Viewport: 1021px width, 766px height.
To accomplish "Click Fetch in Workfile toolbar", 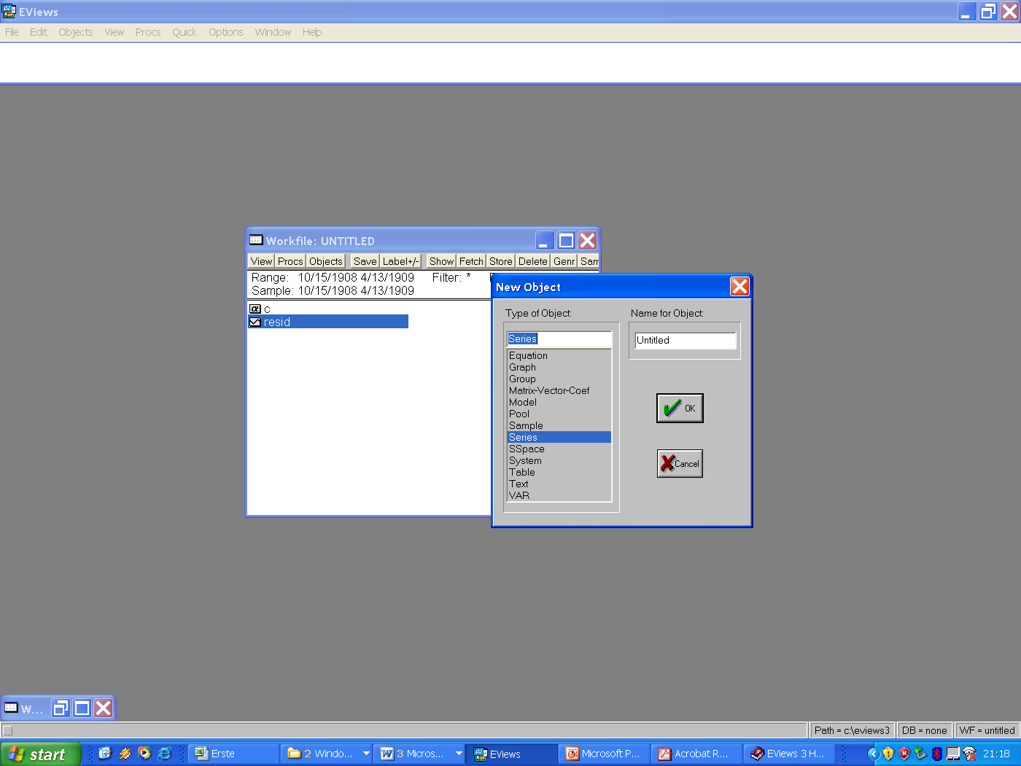I will pyautogui.click(x=471, y=261).
